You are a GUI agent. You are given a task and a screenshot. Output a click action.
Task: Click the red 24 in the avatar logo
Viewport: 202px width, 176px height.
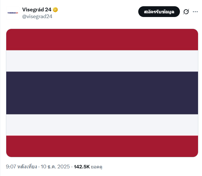(17, 13)
